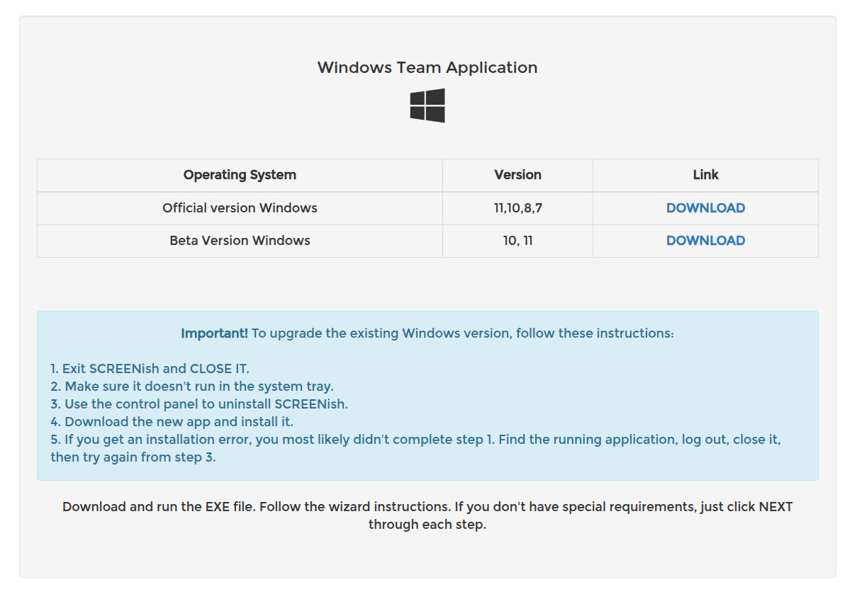This screenshot has width=845, height=594.
Task: Select step 4 'Download the new app and install it'
Action: pos(172,422)
